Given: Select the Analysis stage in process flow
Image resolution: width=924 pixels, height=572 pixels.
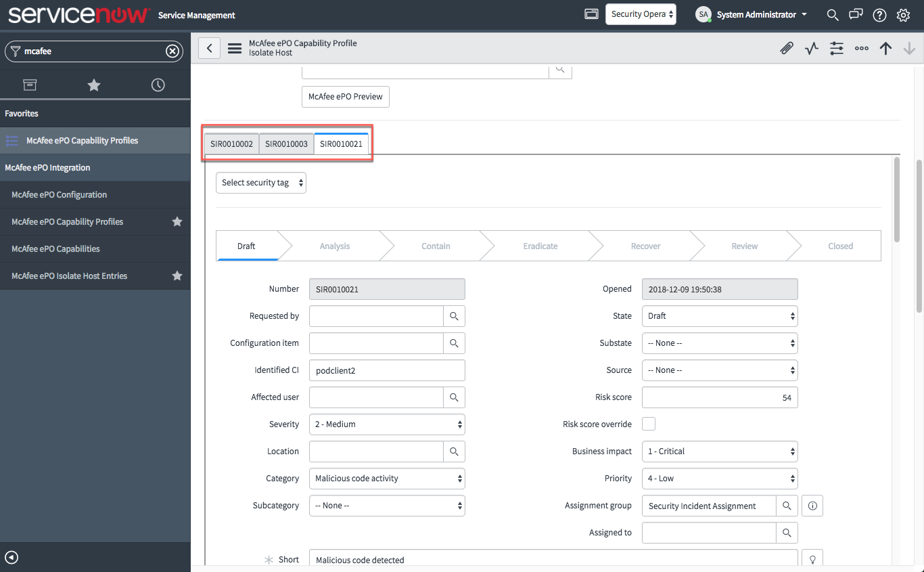Looking at the screenshot, I should click(335, 246).
